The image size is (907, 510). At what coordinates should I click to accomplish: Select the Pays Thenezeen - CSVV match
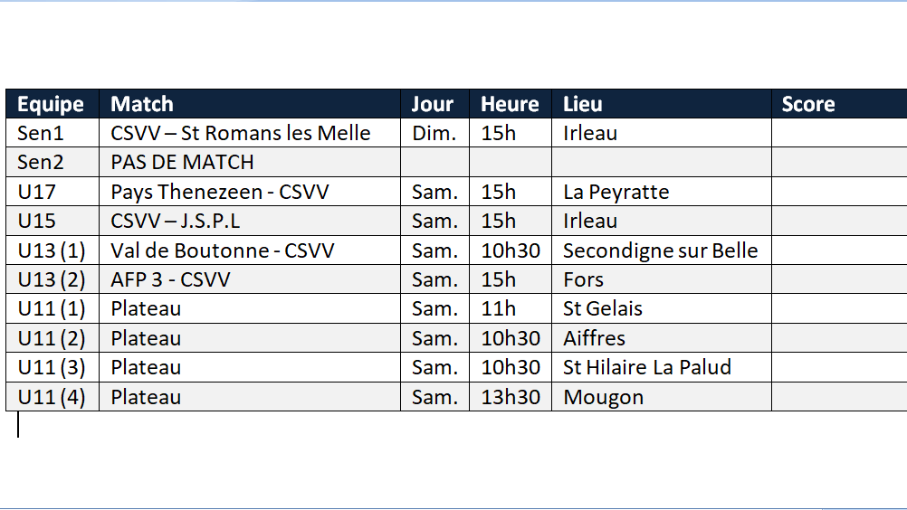(x=220, y=192)
